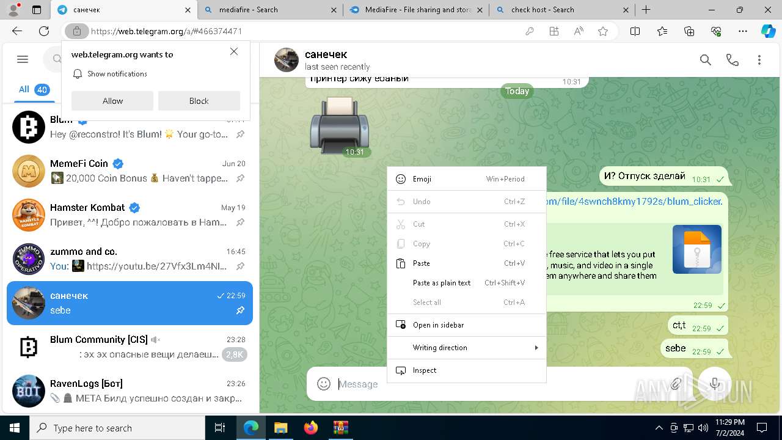Open Task View on the taskbar

pos(220,428)
